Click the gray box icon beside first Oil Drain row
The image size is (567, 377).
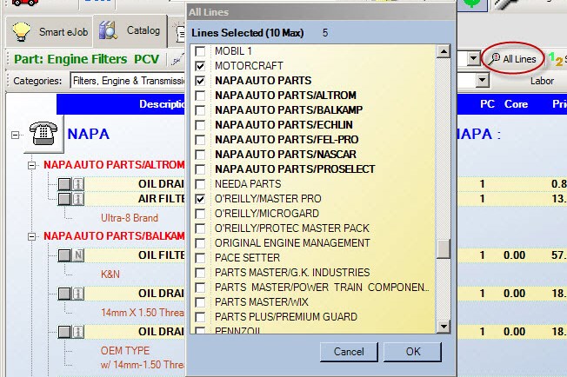pyautogui.click(x=64, y=184)
